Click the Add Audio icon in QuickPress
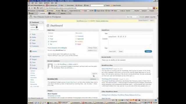The image size is (186, 104). (123, 37)
